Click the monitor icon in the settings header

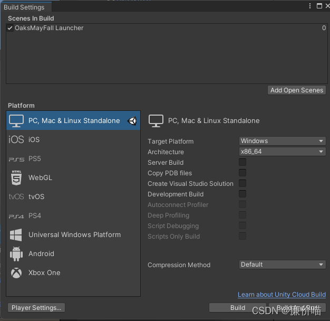tap(156, 121)
